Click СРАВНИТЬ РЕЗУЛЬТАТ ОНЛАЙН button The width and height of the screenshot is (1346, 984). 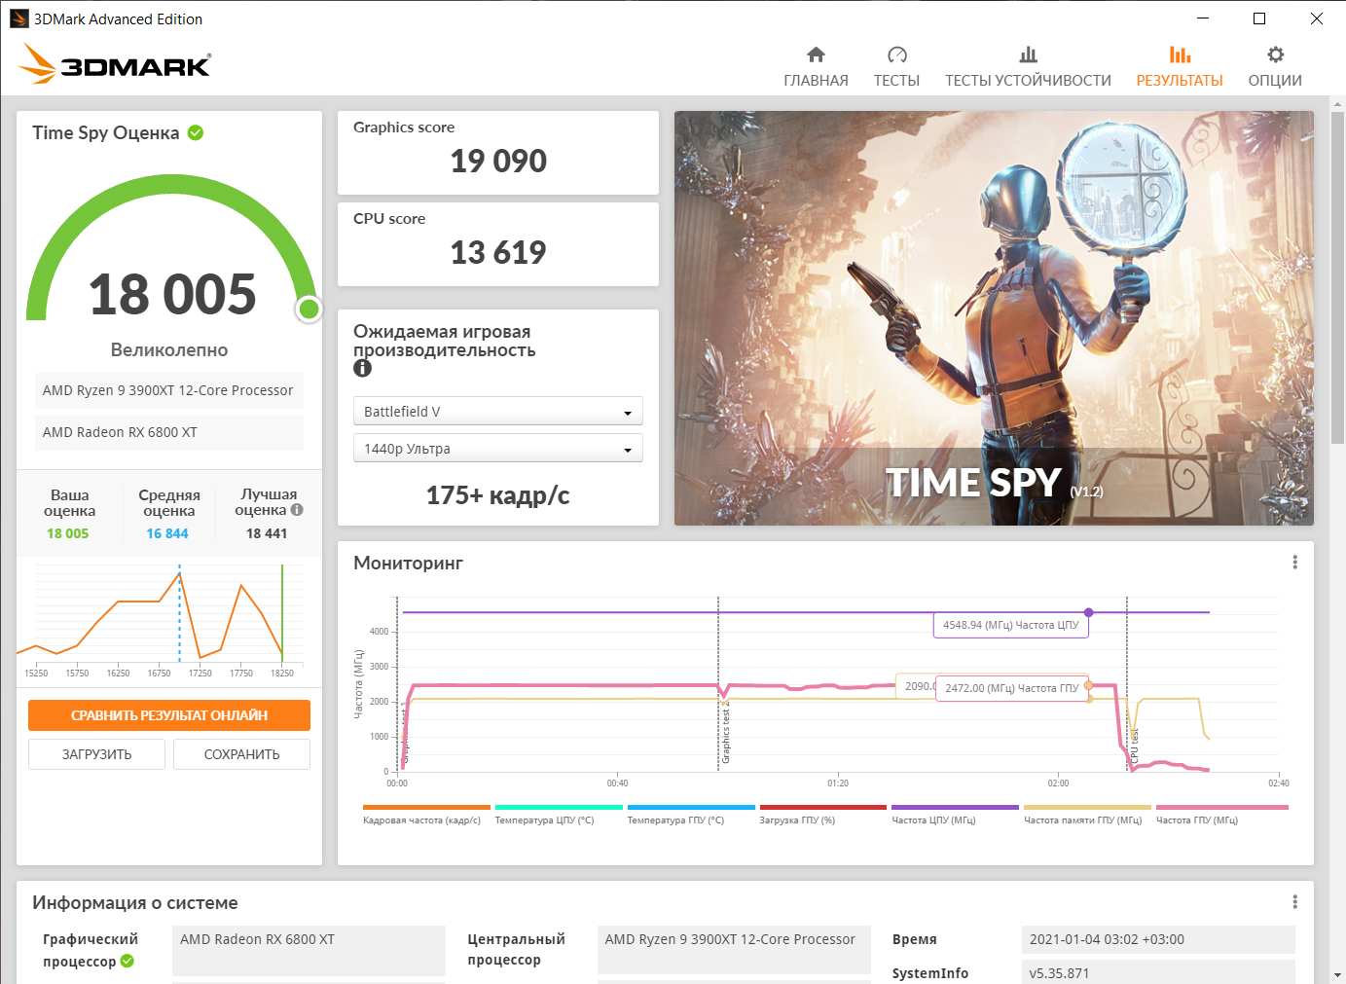tap(169, 715)
